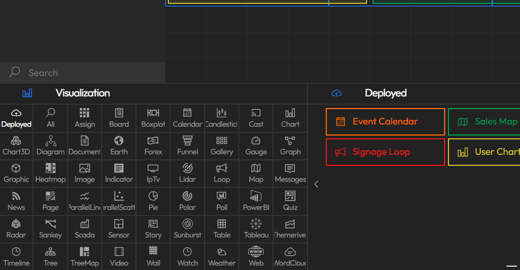
Task: Open the User Chart deployed item
Action: coord(484,152)
